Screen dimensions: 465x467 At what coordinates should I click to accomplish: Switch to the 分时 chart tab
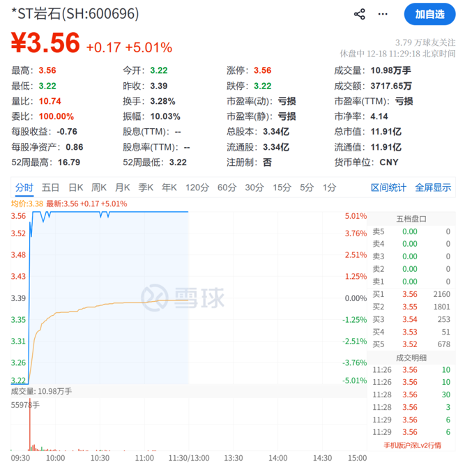[x=24, y=187]
